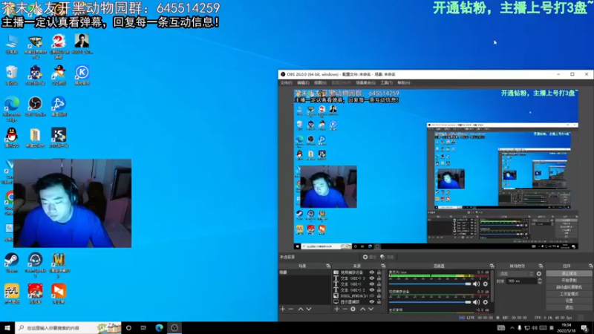This screenshot has width=594, height=334.
Task: Switch to Edge via taskbar icon
Action: point(159,327)
